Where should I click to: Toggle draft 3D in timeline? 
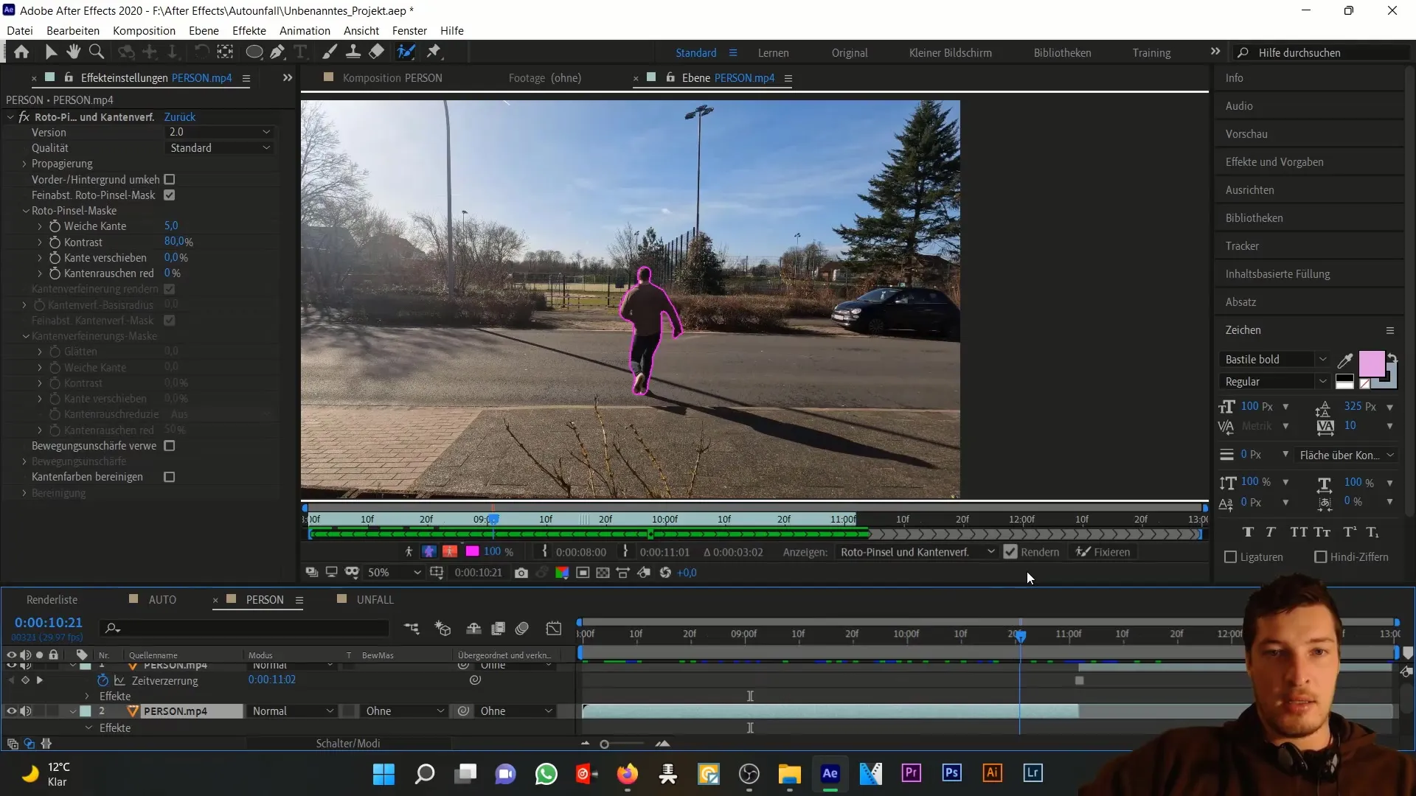[442, 629]
